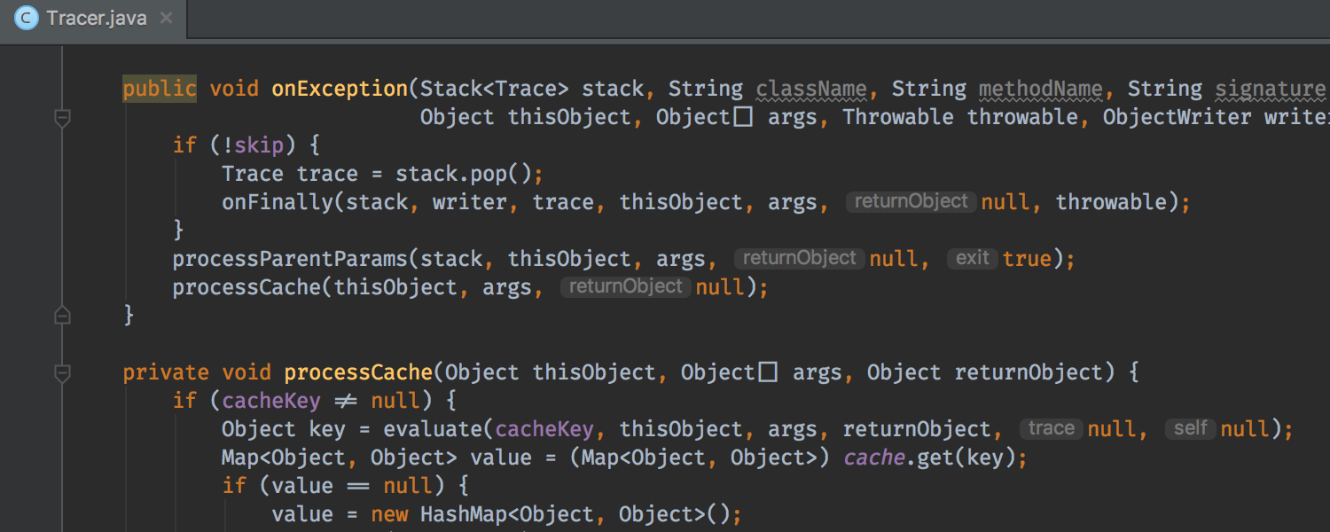Click the methodName parameter
The image size is (1330, 532).
click(1041, 89)
